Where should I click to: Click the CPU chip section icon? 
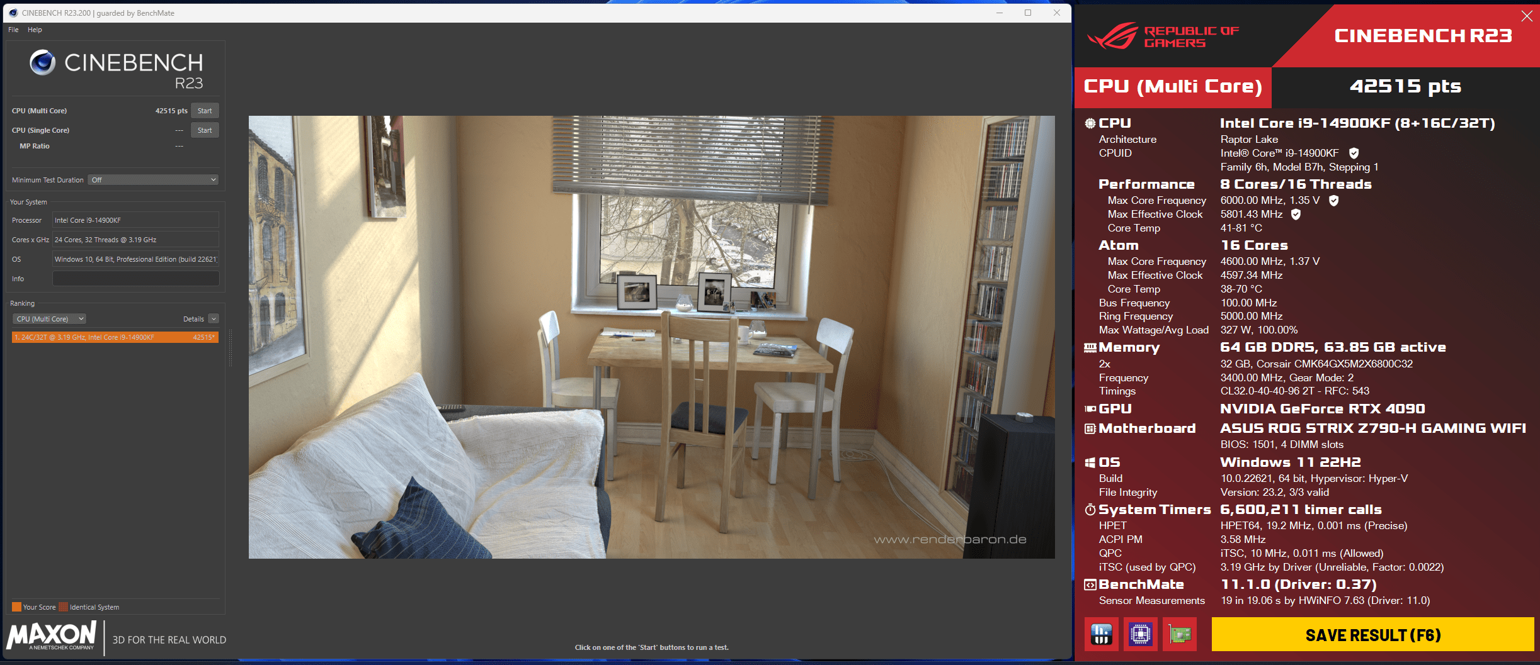[x=1090, y=123]
